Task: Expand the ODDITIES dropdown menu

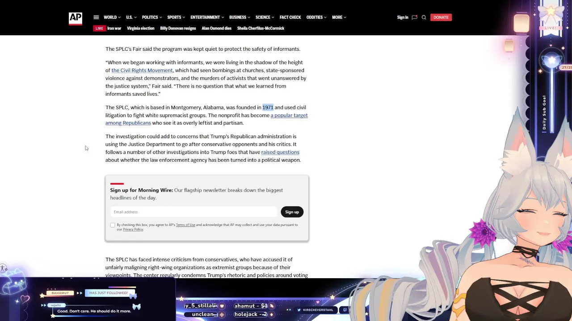Action: [x=316, y=17]
